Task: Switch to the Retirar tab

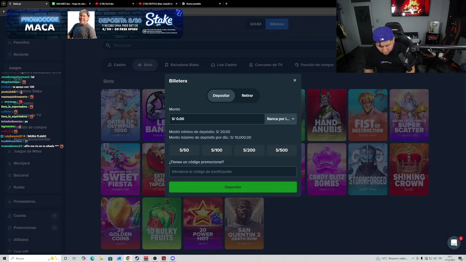Action: [x=247, y=95]
